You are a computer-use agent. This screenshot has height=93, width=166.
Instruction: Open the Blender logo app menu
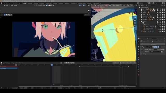[2, 3]
